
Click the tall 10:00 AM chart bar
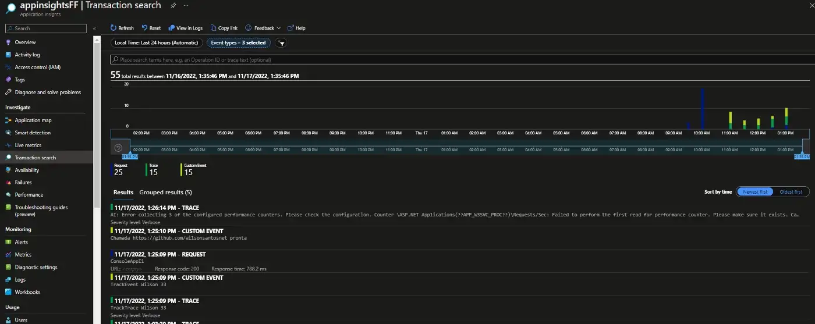click(x=703, y=108)
